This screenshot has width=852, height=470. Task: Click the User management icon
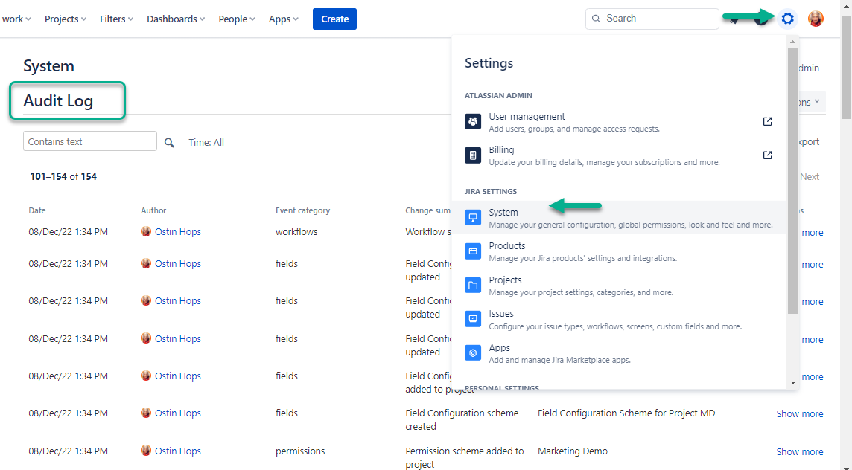coord(473,120)
